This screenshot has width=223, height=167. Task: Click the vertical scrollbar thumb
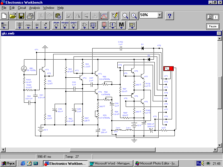click(220, 93)
